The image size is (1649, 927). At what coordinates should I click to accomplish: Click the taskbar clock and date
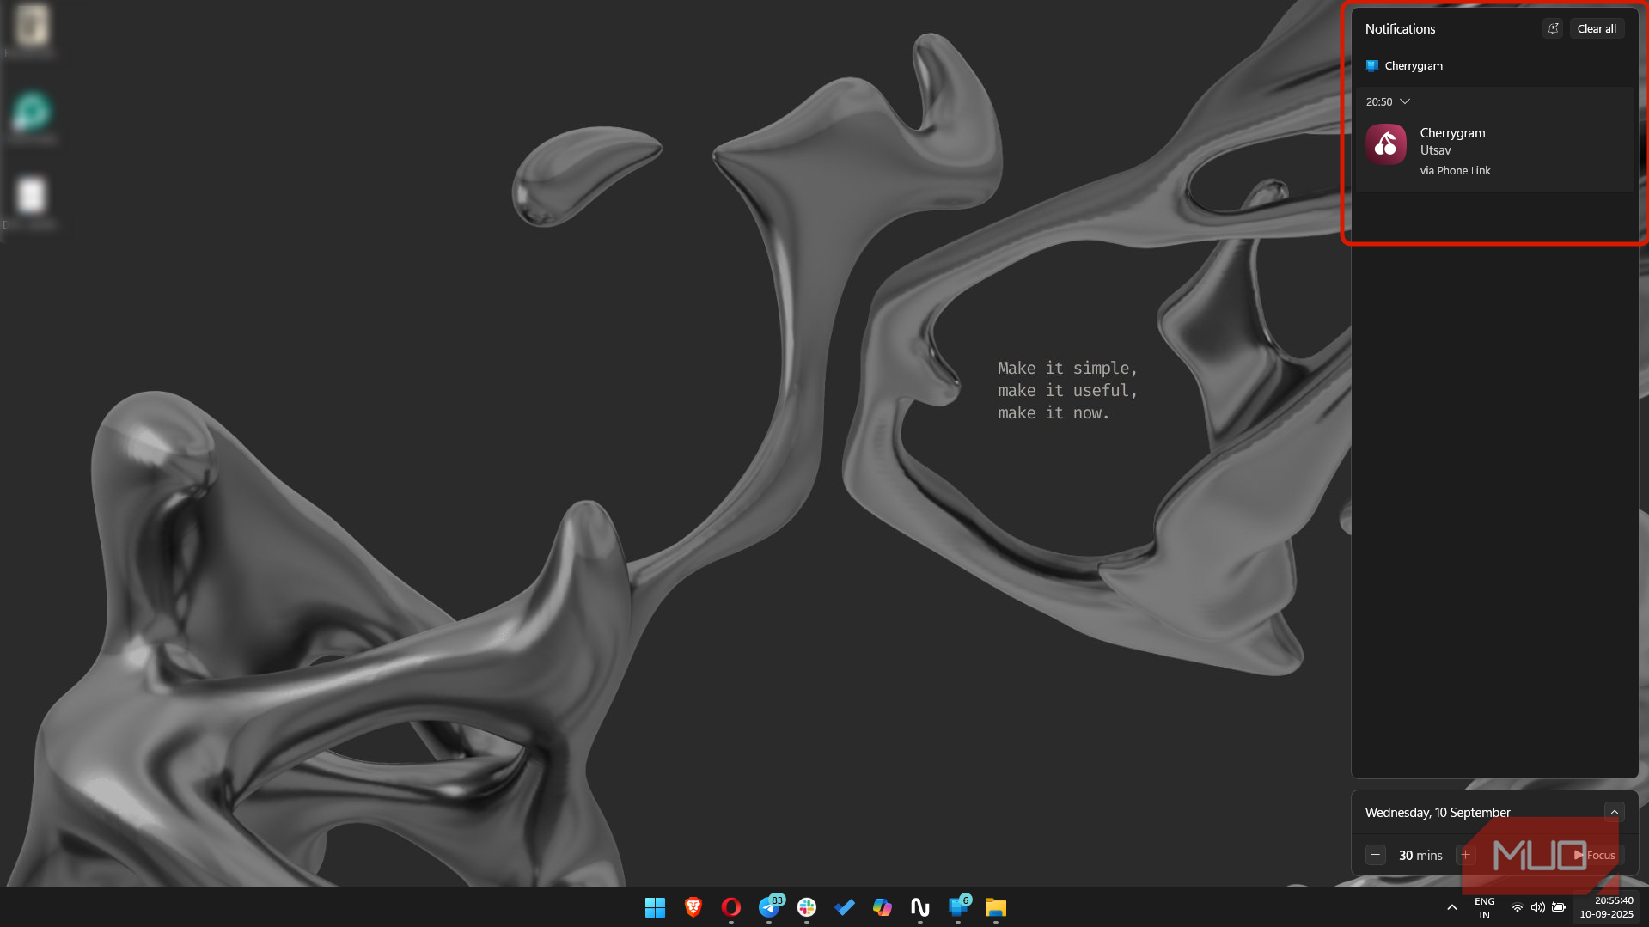coord(1606,907)
